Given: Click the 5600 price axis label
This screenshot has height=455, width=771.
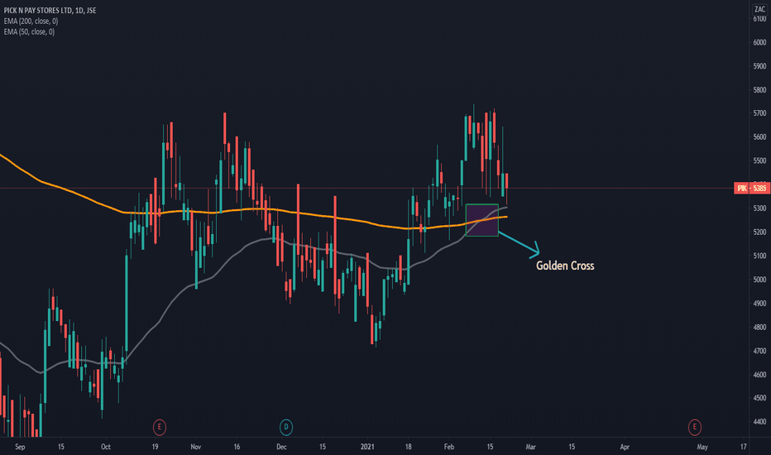Looking at the screenshot, I should click(x=759, y=136).
